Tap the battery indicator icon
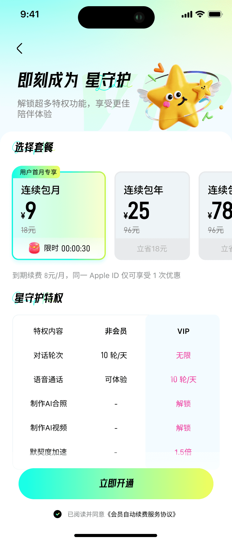The height and width of the screenshot is (542, 232). coord(215,14)
